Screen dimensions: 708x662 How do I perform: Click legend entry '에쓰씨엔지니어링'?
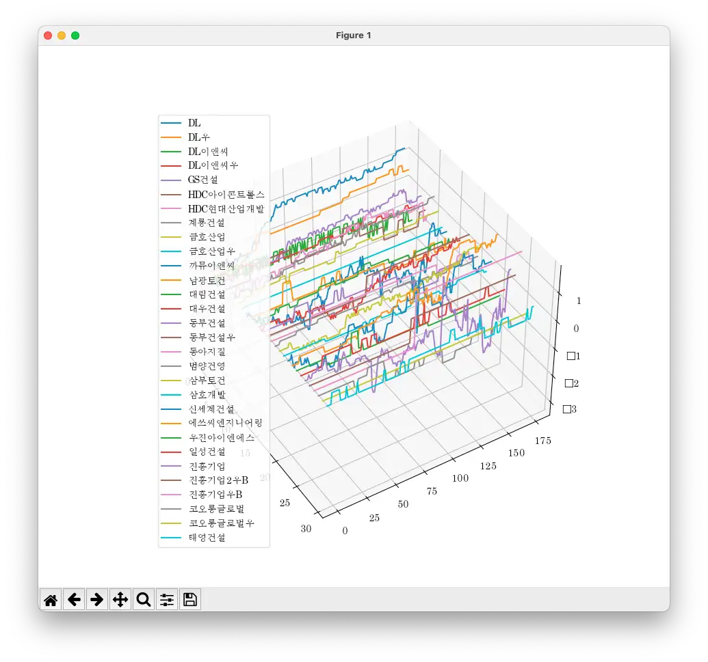[225, 423]
